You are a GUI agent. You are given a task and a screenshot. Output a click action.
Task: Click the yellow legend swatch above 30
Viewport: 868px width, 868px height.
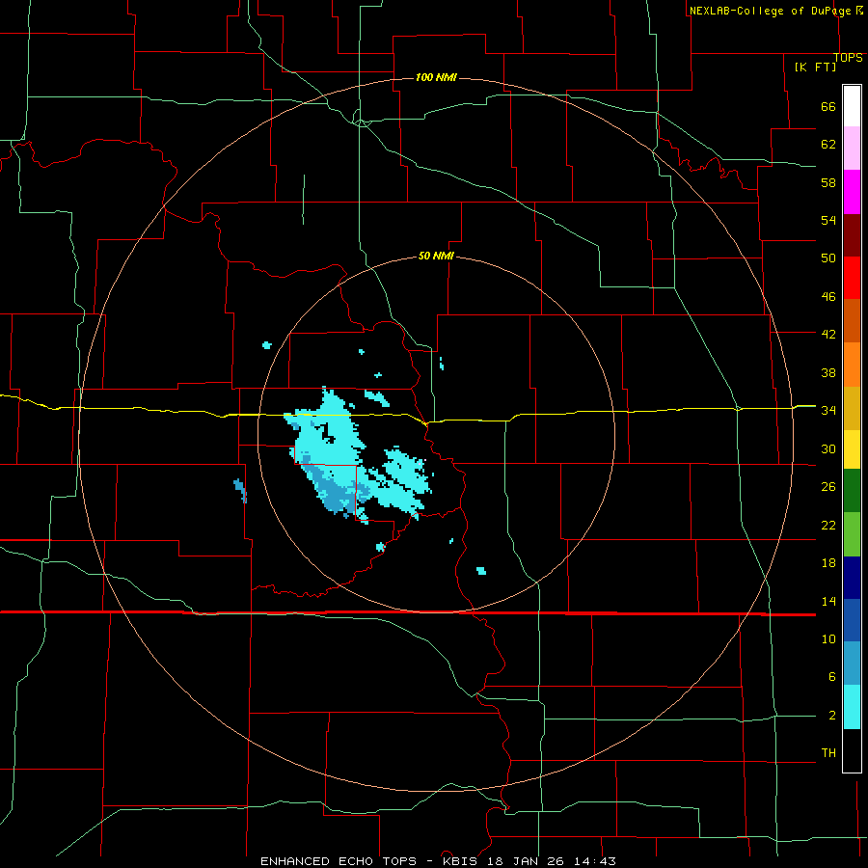[x=852, y=449]
